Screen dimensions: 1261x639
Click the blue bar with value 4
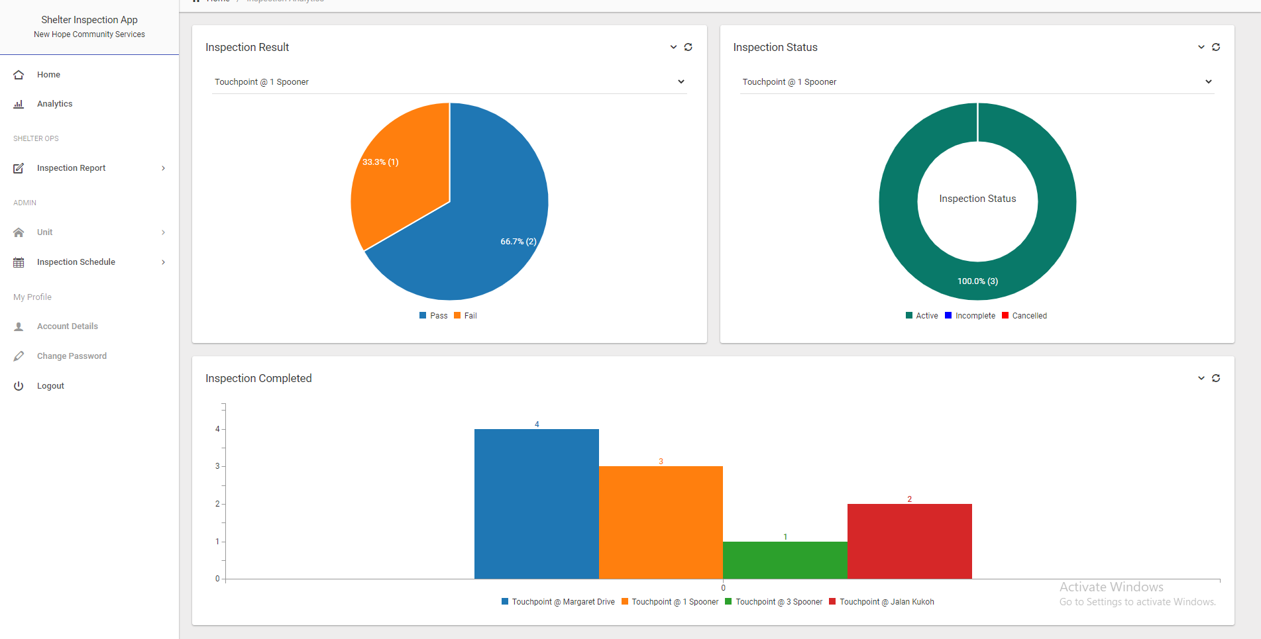[537, 504]
